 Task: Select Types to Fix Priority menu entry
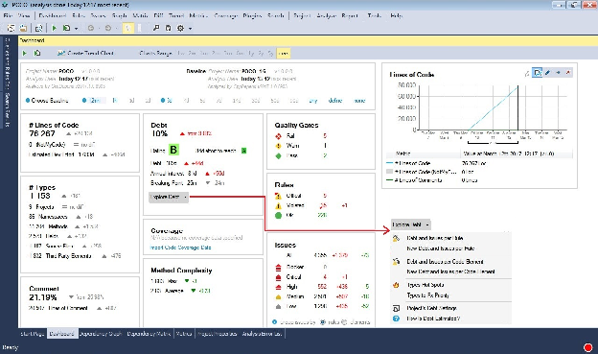[x=428, y=295]
